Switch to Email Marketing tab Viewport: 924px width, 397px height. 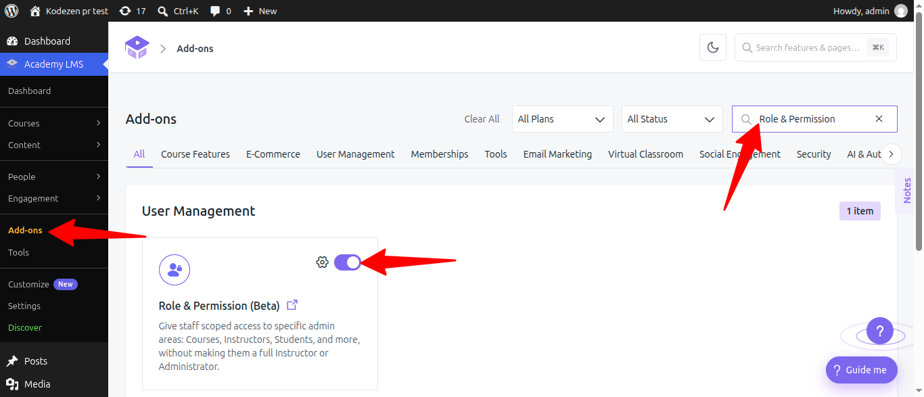tap(557, 154)
